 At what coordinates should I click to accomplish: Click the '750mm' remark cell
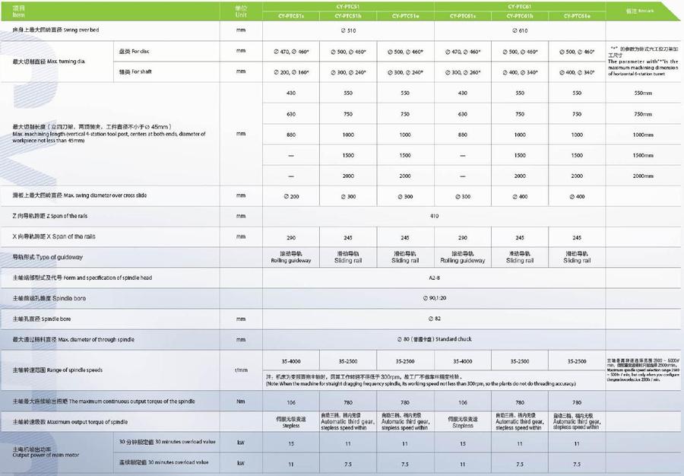pyautogui.click(x=643, y=114)
